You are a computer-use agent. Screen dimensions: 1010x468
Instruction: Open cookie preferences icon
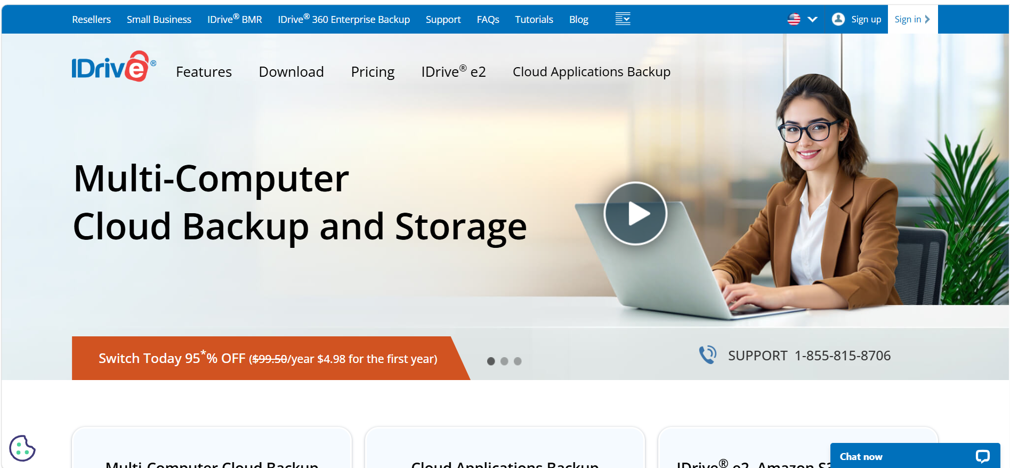22,448
